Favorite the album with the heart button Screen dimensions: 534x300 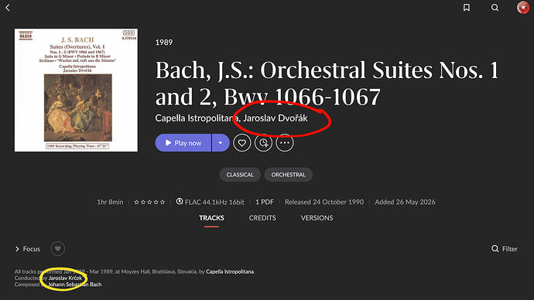coord(241,143)
